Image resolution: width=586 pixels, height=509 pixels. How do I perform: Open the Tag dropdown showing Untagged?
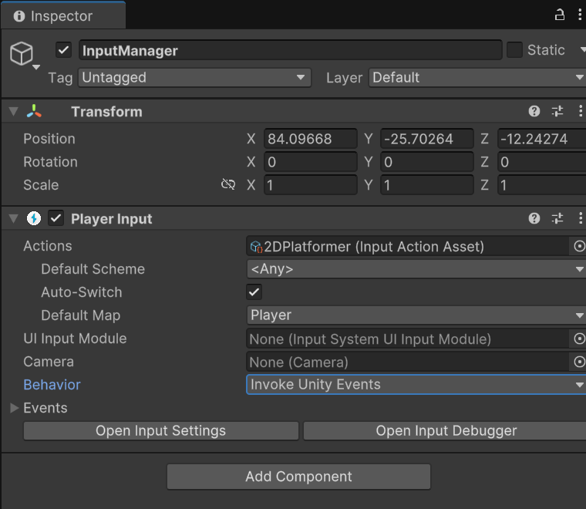click(194, 78)
